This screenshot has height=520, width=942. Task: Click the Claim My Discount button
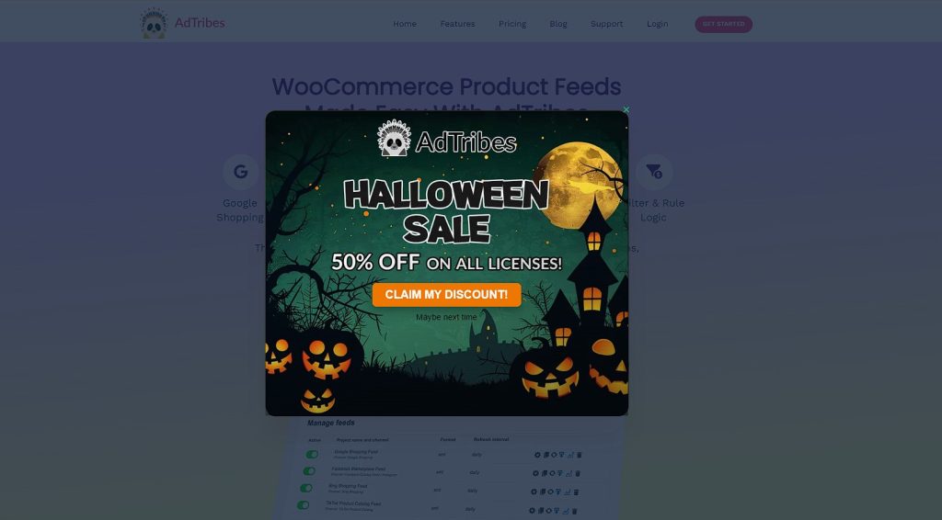click(x=446, y=295)
